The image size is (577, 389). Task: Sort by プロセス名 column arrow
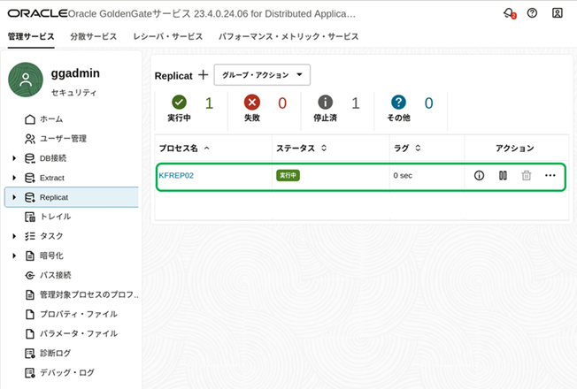point(207,149)
